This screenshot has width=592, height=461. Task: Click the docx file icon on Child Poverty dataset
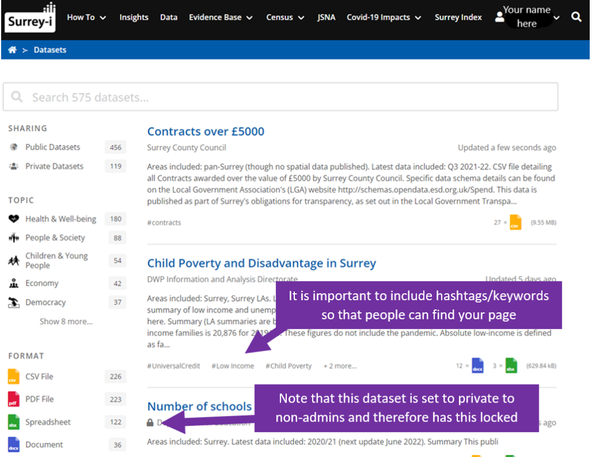478,366
